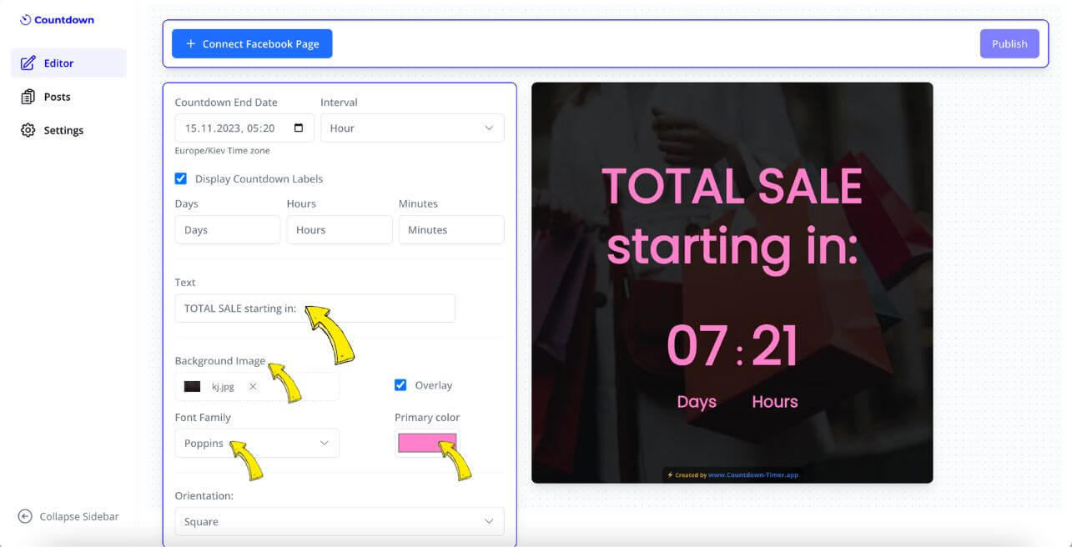Screen dimensions: 1072x547
Task: Open the pink Primary color swatch
Action: pos(427,443)
